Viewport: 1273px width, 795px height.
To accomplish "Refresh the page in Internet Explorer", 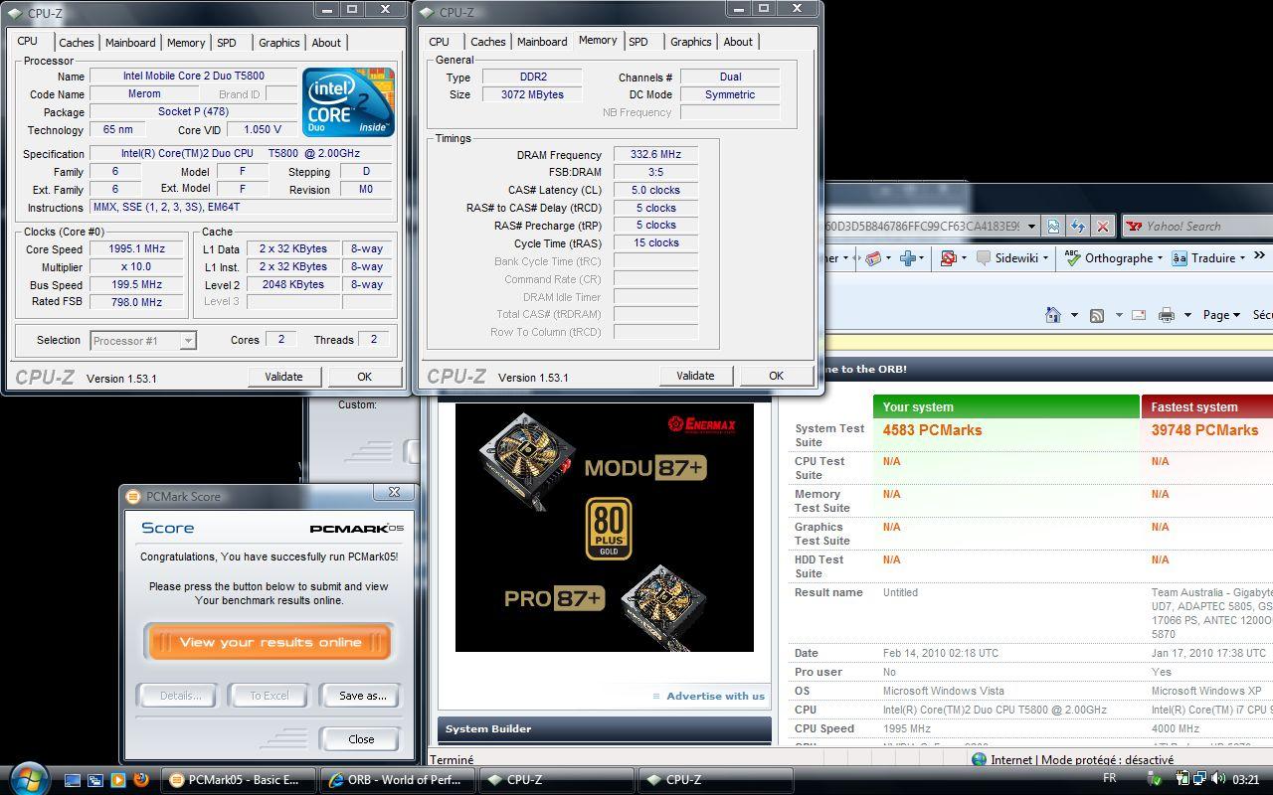I will (x=1078, y=227).
